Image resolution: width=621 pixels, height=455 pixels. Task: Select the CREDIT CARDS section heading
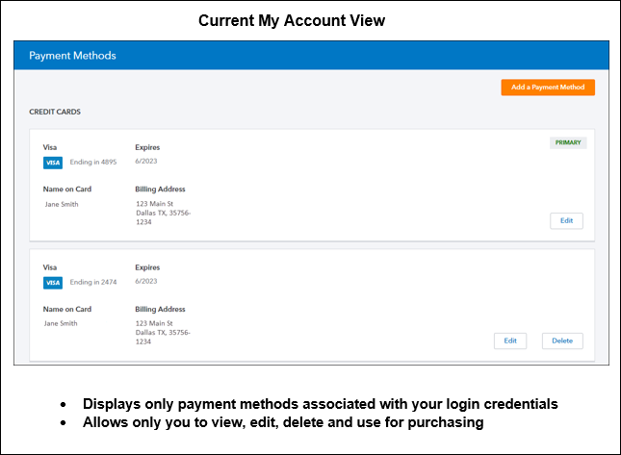[55, 113]
